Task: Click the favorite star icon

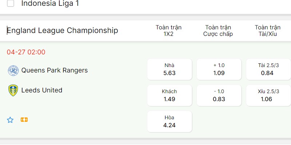Action: [10, 120]
